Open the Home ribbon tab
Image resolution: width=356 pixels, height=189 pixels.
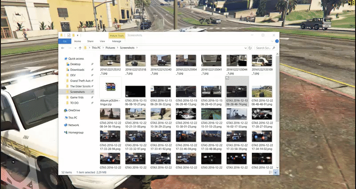pos(77,41)
